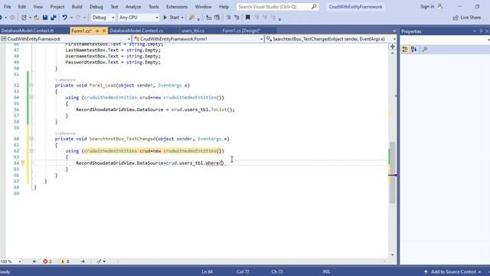Click the Sign in account icon
This screenshot has width=490, height=276.
coord(439,6)
